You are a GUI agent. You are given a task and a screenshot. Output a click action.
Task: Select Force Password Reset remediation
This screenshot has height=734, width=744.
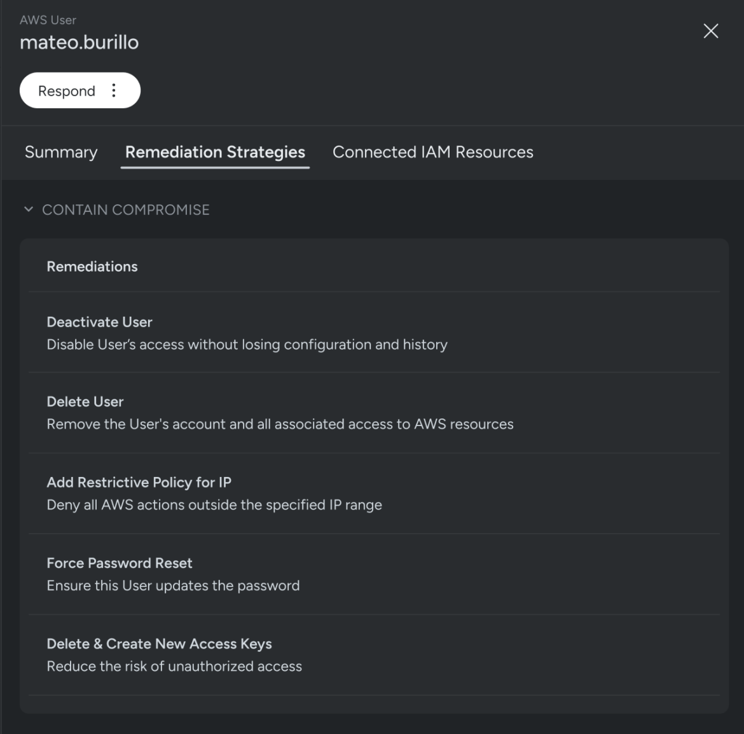pos(120,563)
